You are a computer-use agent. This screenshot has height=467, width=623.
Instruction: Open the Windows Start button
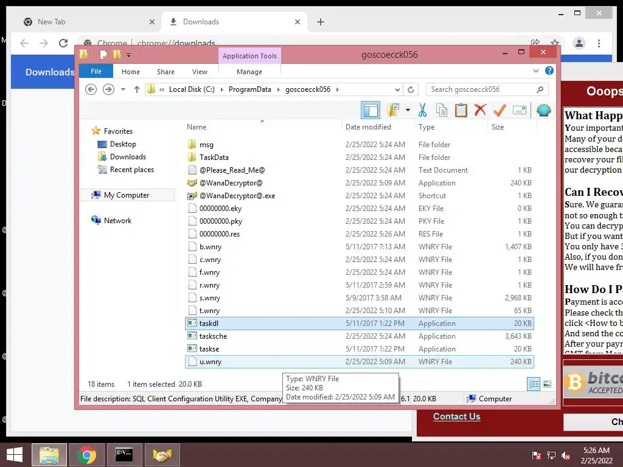tap(15, 455)
